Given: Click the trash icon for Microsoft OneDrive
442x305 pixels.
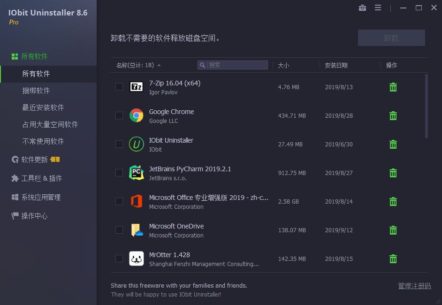Looking at the screenshot, I should coord(393,230).
